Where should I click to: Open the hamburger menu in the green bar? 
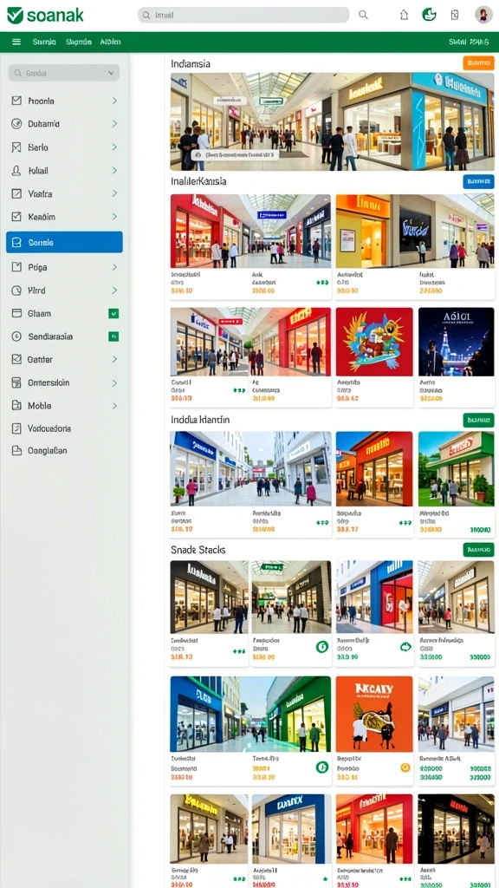point(16,42)
